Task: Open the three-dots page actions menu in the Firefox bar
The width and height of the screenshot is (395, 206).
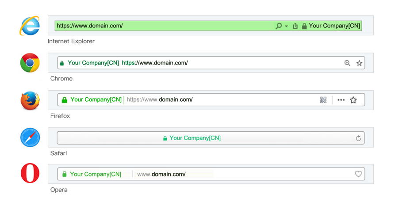Action: [341, 100]
